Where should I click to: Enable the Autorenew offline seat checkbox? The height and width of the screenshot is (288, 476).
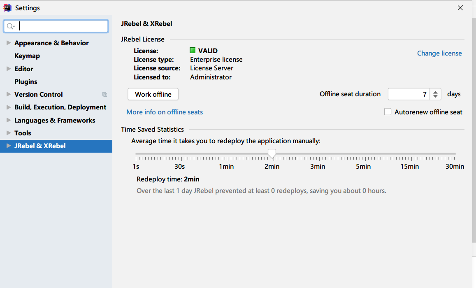click(388, 112)
